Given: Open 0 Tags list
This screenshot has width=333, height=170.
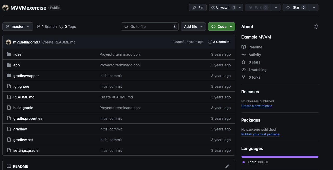Looking at the screenshot, I should coord(68,27).
